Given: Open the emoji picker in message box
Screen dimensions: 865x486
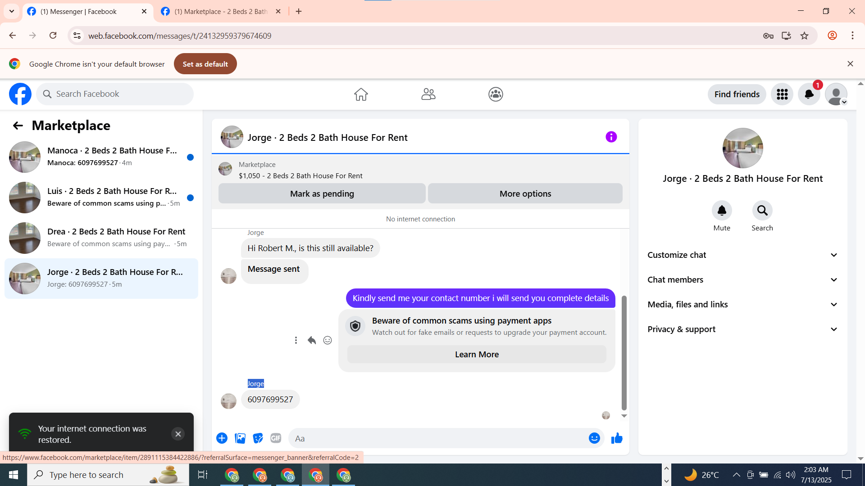Looking at the screenshot, I should [594, 438].
